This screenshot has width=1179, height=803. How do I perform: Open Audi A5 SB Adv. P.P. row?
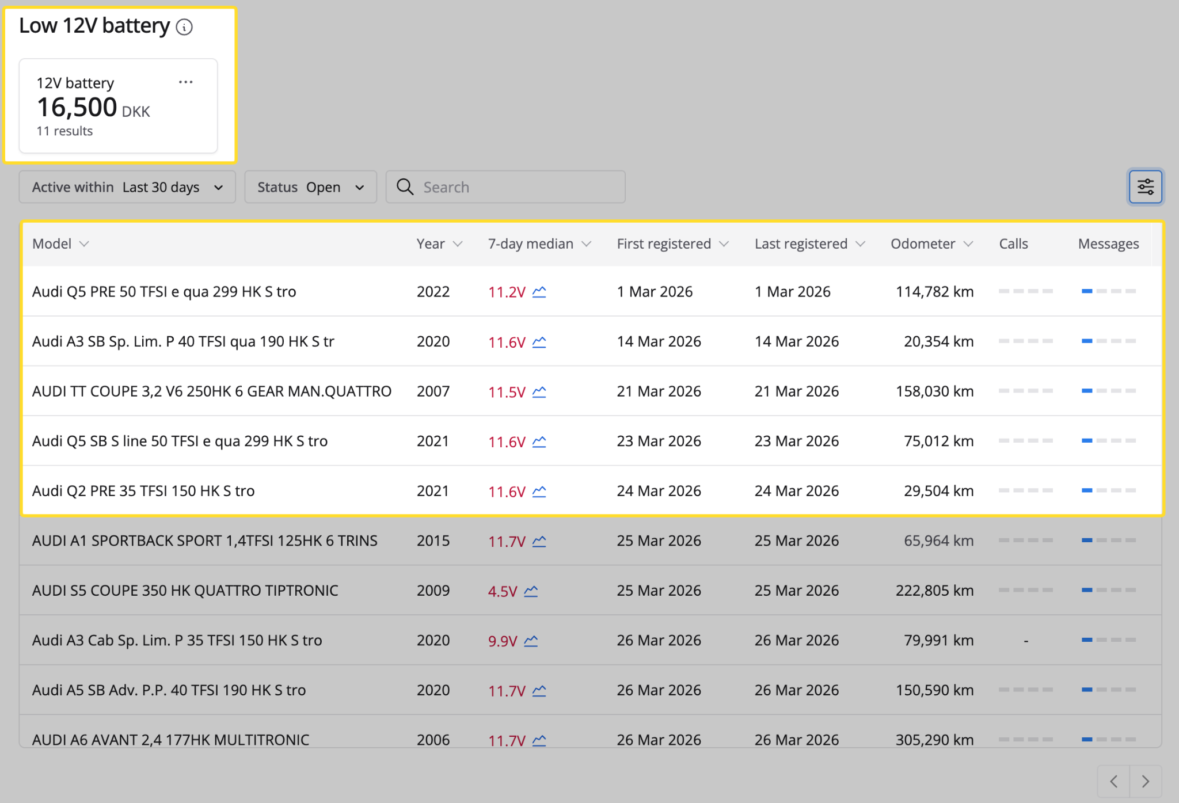[x=591, y=690]
